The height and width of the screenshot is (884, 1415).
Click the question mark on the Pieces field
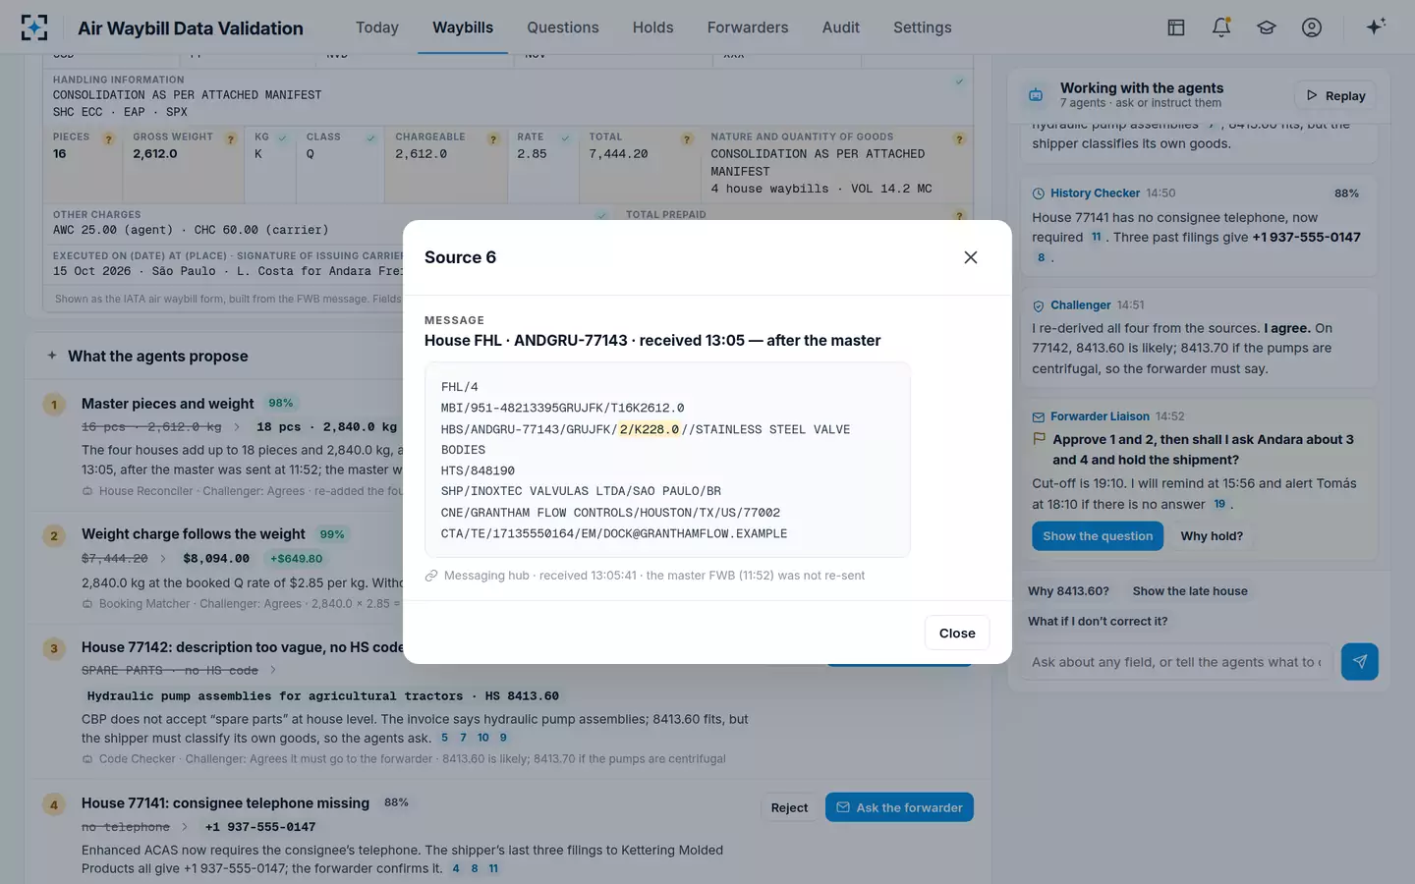tap(109, 139)
